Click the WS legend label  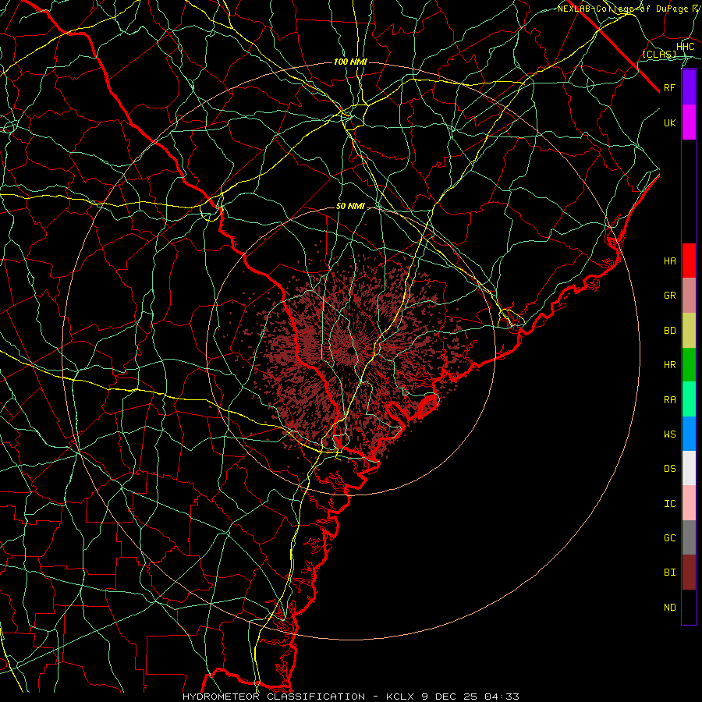pos(670,434)
